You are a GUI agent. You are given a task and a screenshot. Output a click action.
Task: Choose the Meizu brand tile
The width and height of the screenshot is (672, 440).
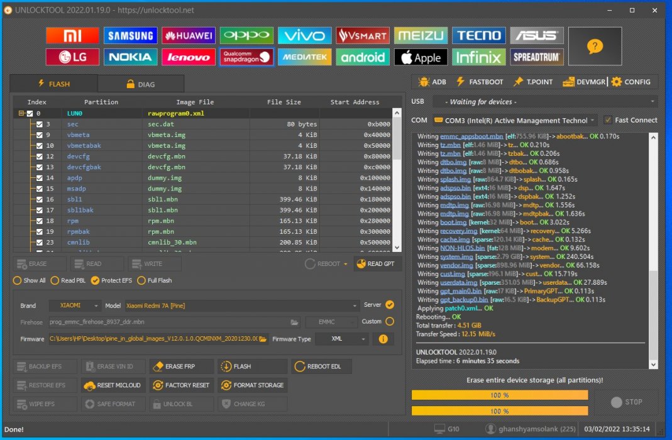[x=421, y=36]
